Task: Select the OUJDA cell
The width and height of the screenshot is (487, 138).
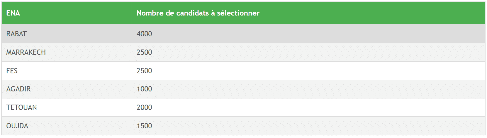Action: pyautogui.click(x=67, y=126)
